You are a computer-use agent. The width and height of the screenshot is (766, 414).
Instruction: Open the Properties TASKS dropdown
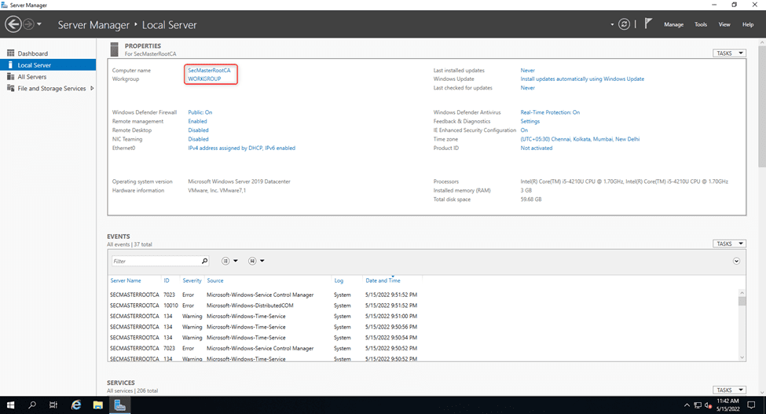tap(729, 53)
